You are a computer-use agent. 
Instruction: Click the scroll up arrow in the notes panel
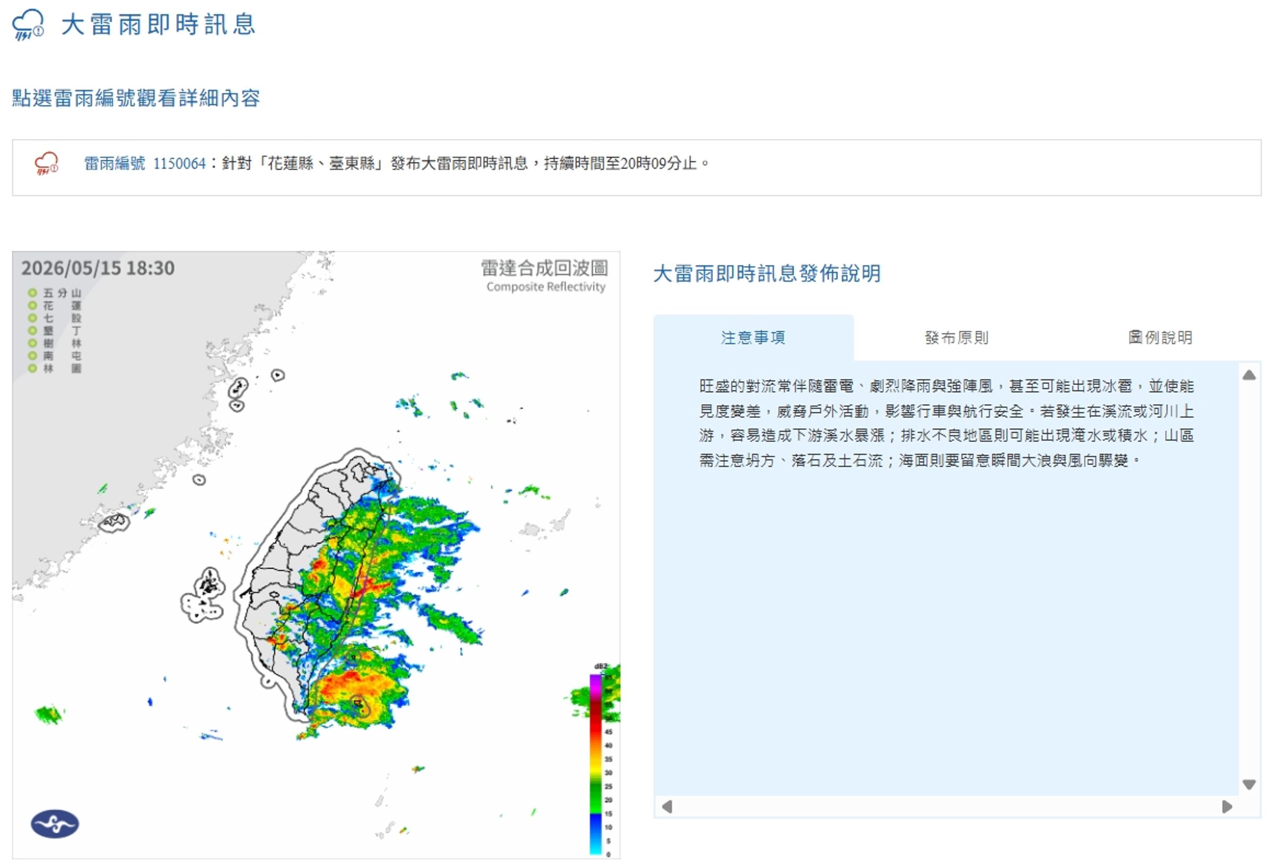pos(1249,376)
